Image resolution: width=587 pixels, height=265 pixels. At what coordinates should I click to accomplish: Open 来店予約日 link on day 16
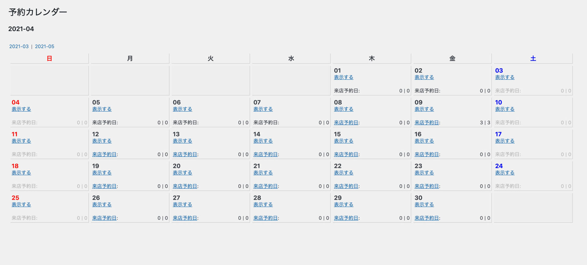click(x=426, y=154)
